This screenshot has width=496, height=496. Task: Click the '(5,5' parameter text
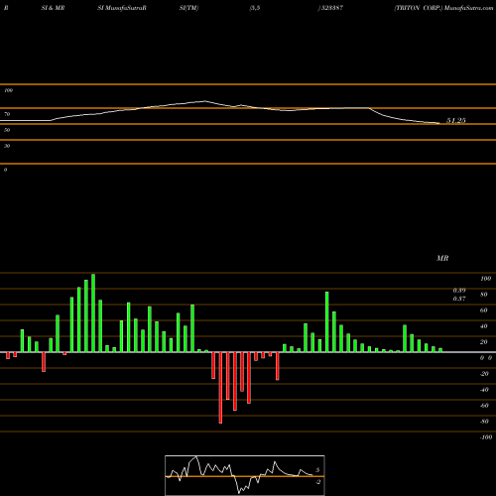point(255,9)
